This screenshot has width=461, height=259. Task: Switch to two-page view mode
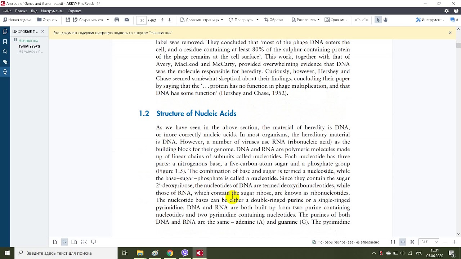74,242
